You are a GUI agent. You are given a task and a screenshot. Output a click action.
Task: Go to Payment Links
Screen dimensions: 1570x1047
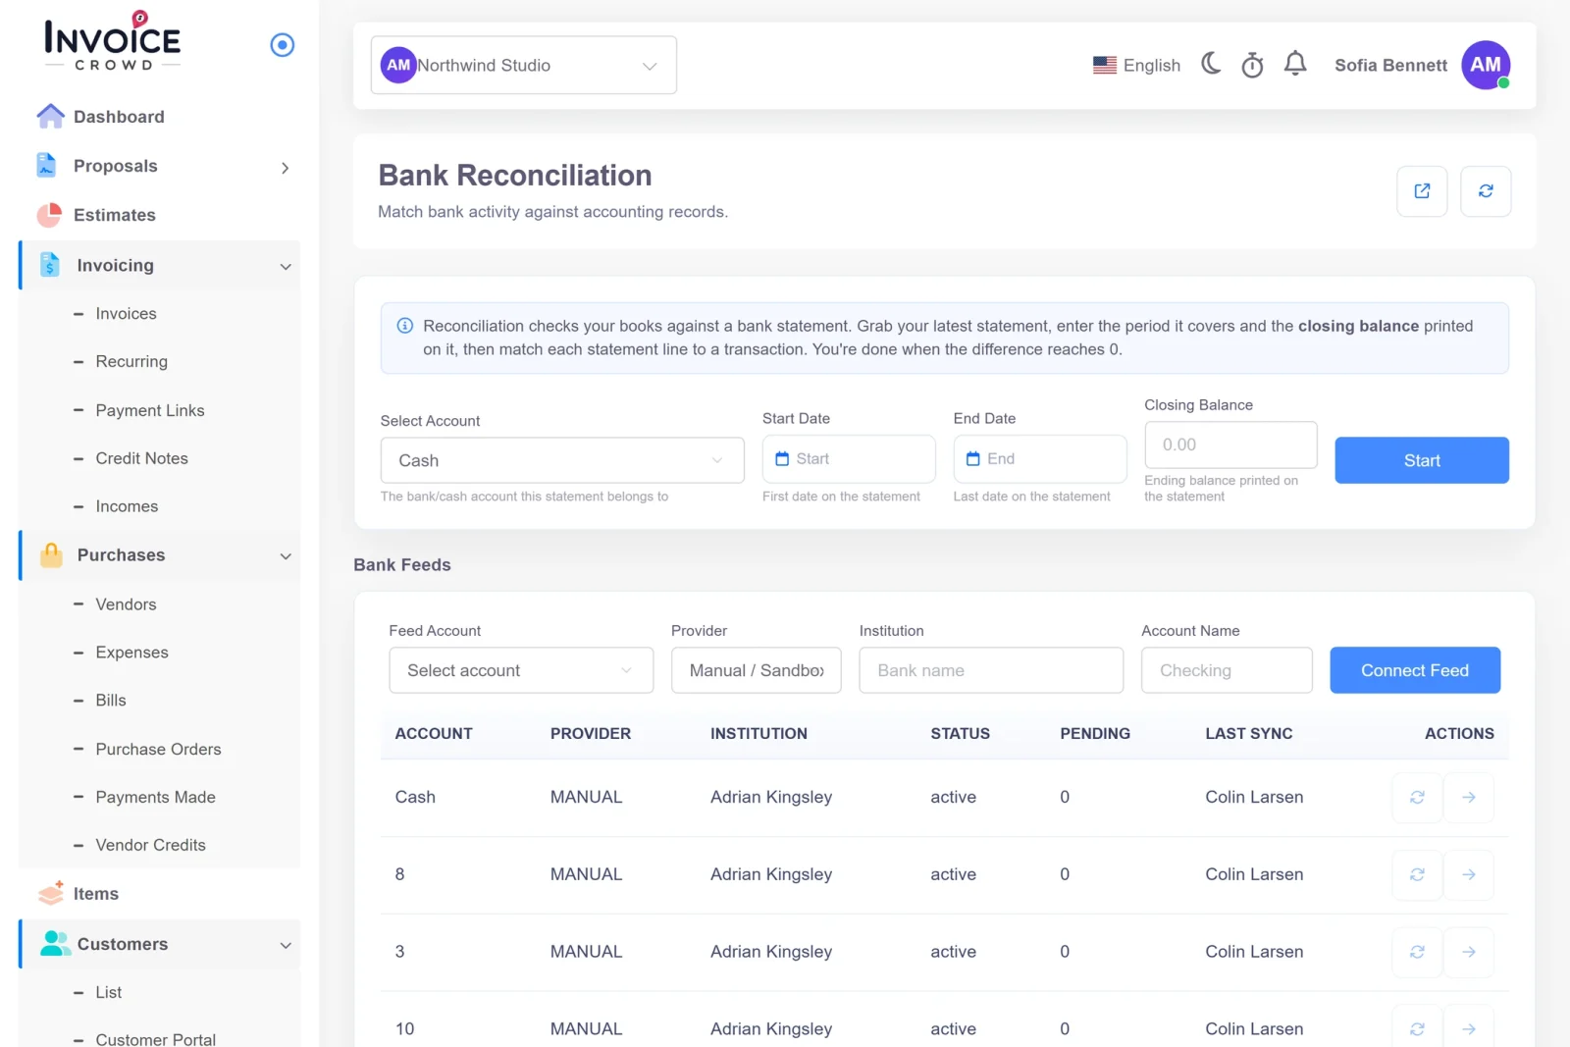click(150, 410)
